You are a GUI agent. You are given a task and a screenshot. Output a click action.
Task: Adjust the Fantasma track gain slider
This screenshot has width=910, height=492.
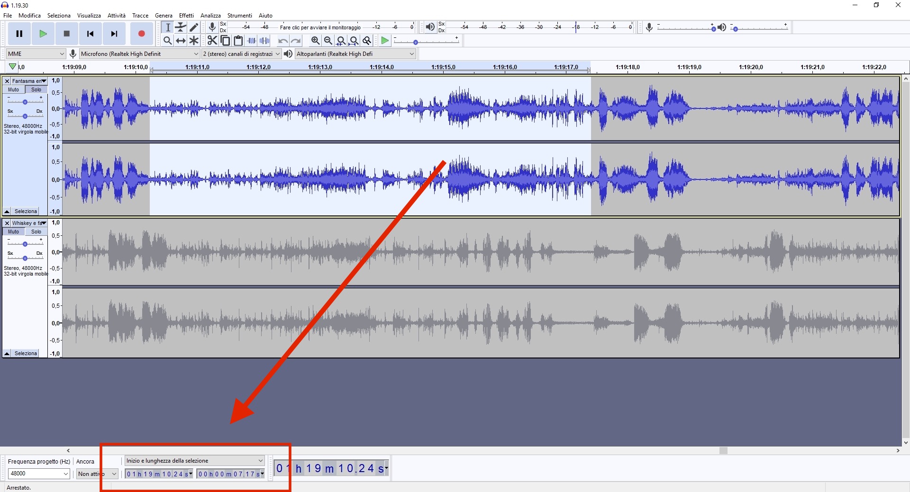coord(25,102)
